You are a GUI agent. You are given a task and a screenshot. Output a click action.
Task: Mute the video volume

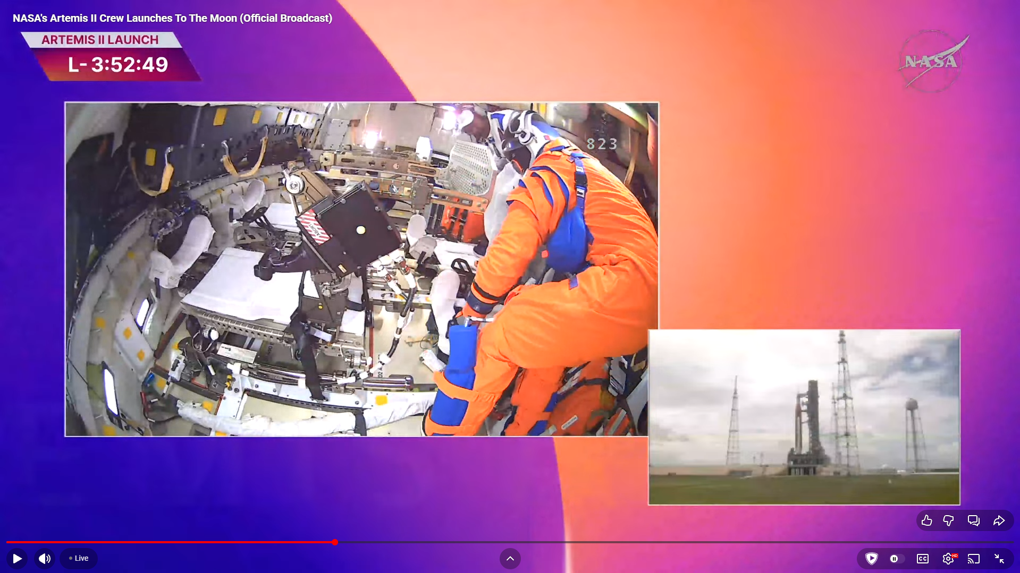(45, 559)
